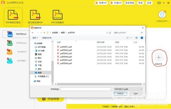Select 图片 in the navigation tree
This screenshot has width=171, height=109.
pyautogui.click(x=38, y=58)
